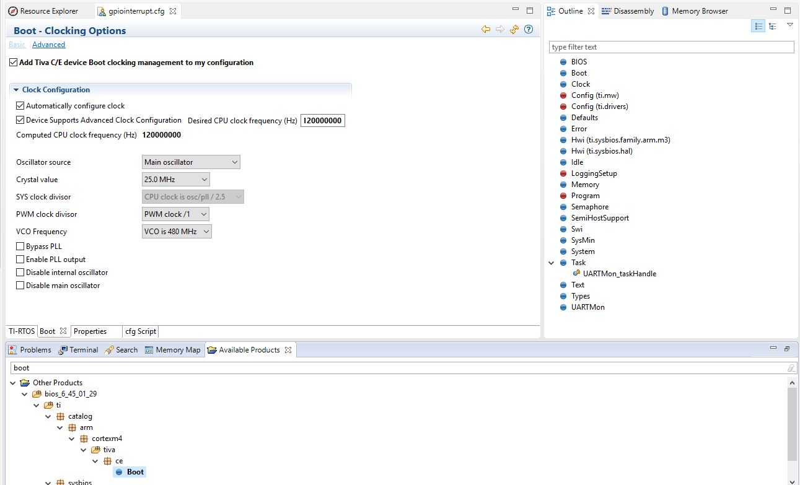Enable the Enable PLL output checkbox
The image size is (800, 485).
point(20,260)
